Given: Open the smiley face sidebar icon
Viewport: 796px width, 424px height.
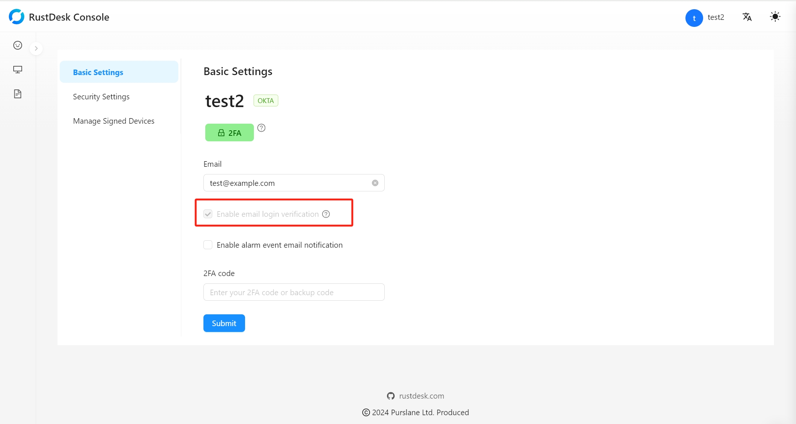Looking at the screenshot, I should pyautogui.click(x=18, y=45).
